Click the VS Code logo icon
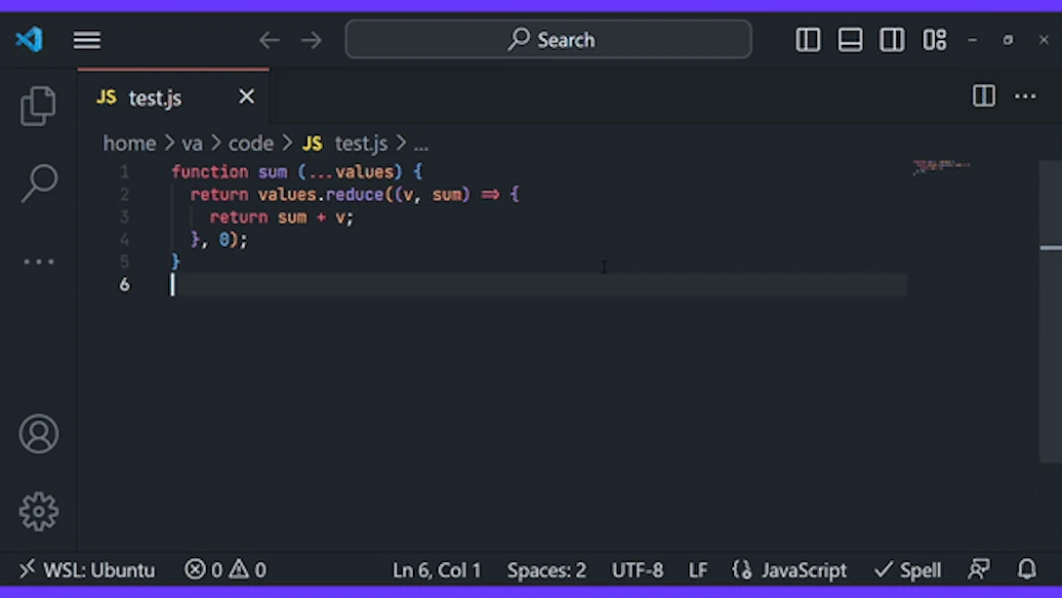This screenshot has height=598, width=1062. (x=29, y=39)
